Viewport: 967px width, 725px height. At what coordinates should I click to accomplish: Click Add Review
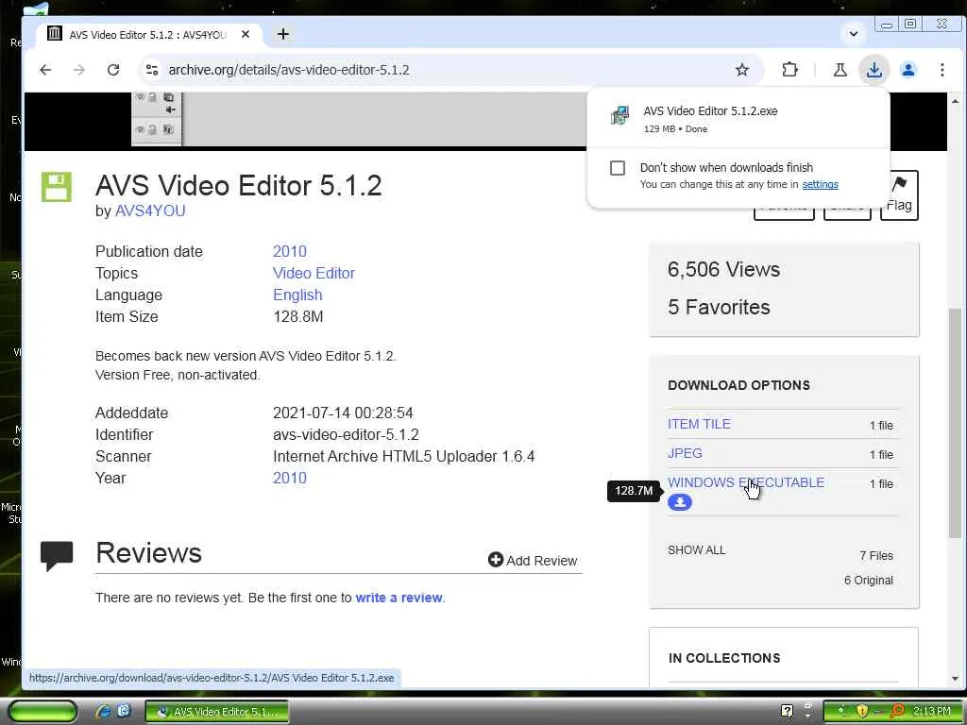click(x=533, y=561)
